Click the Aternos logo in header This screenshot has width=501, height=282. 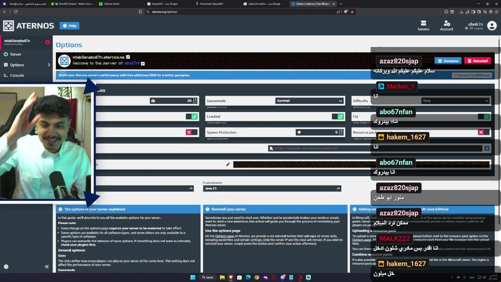point(29,26)
